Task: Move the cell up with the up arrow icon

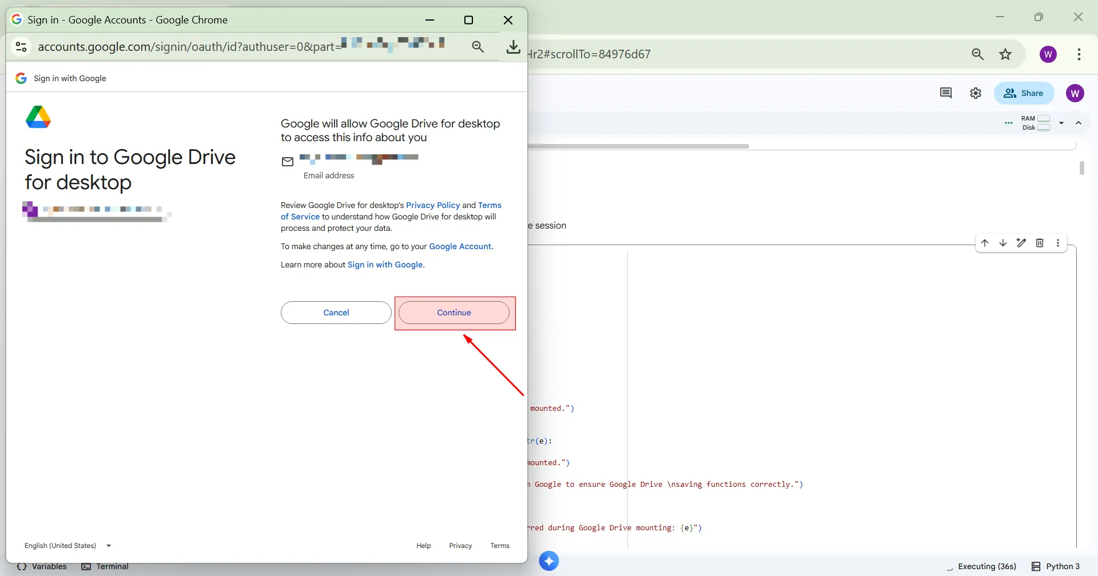Action: [985, 243]
